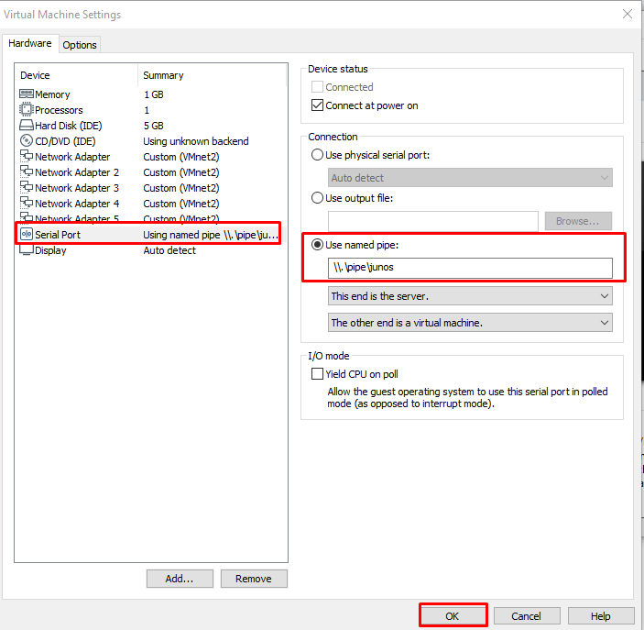Click Display's 'Auto detect' summary

coord(169,250)
